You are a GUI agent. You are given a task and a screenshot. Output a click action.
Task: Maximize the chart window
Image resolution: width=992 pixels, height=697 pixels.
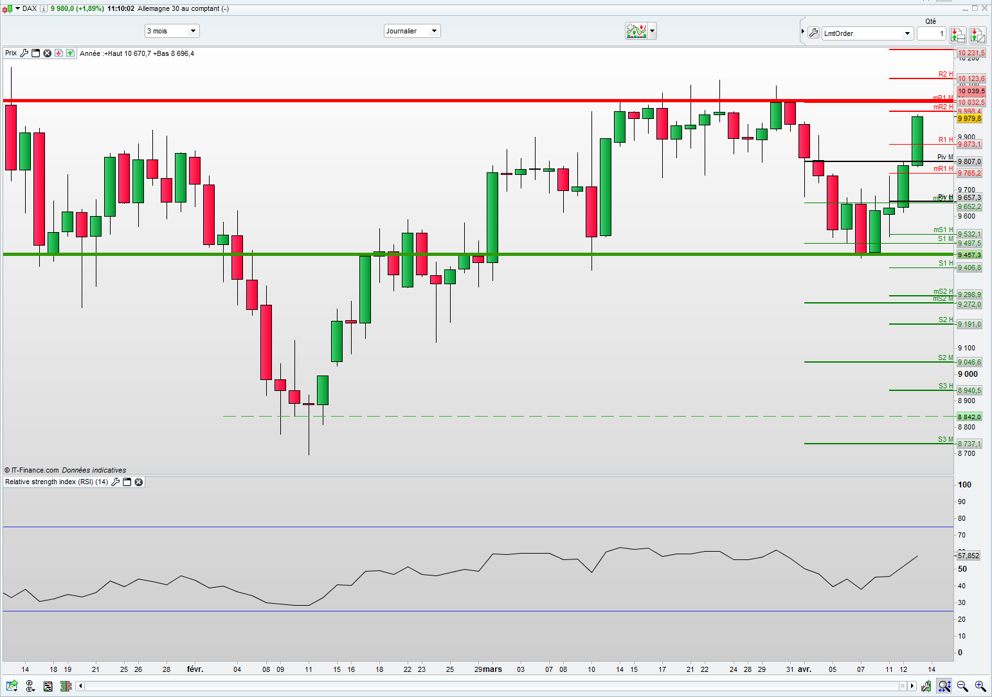975,8
